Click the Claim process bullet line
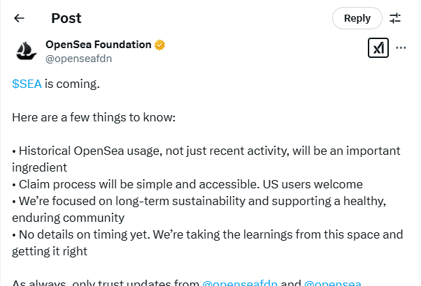Screen dimensions: 421x286 [187, 184]
